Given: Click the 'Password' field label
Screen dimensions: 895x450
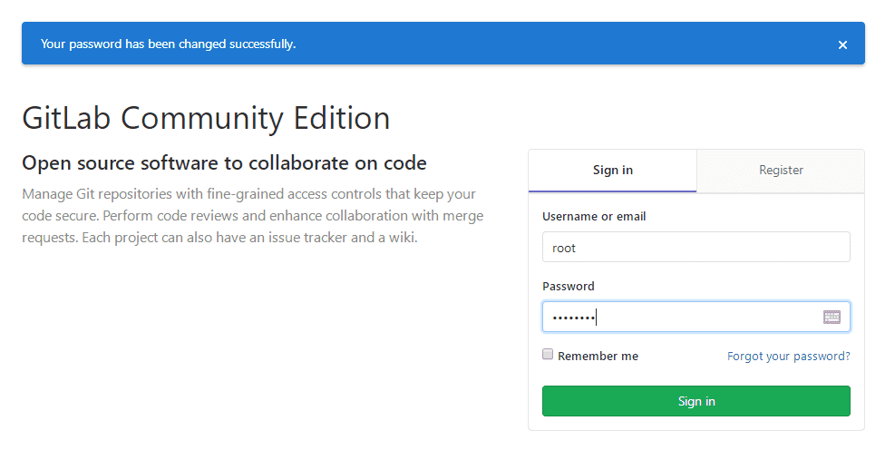Looking at the screenshot, I should point(568,286).
